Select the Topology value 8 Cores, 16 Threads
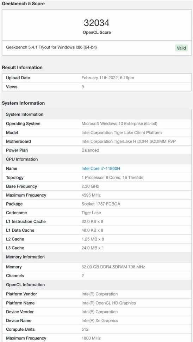This screenshot has height=342, width=193. point(112,178)
